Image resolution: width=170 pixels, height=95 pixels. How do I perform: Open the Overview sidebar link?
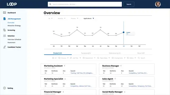(x=11, y=23)
